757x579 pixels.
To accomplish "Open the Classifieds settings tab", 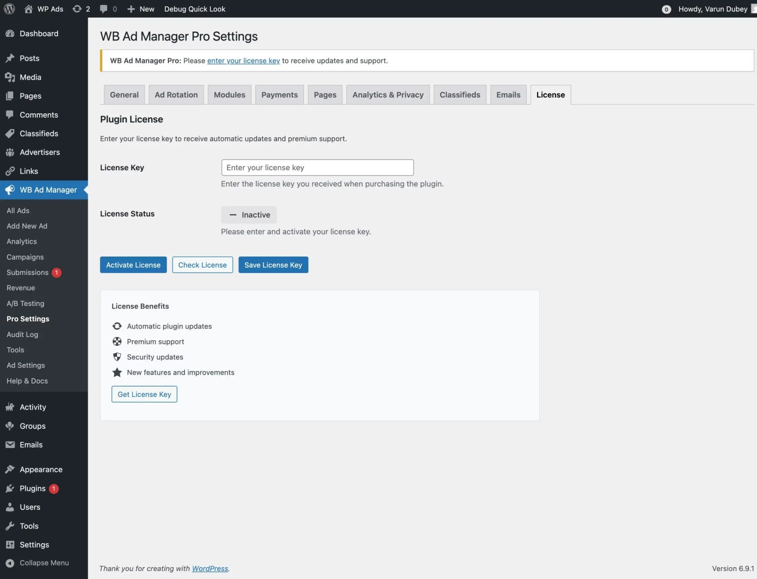I will pyautogui.click(x=460, y=95).
